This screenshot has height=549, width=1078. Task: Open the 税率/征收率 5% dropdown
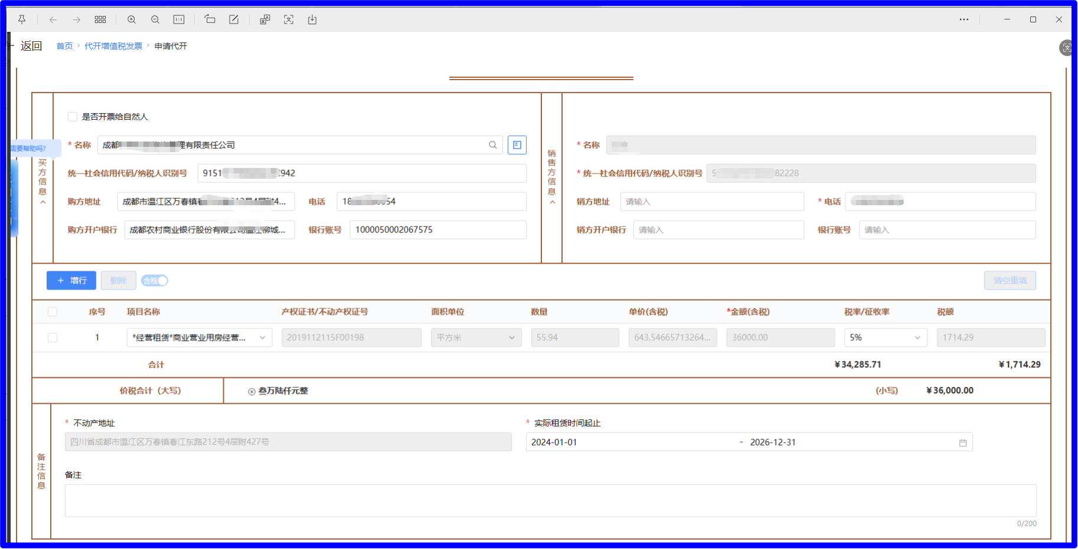click(x=885, y=338)
